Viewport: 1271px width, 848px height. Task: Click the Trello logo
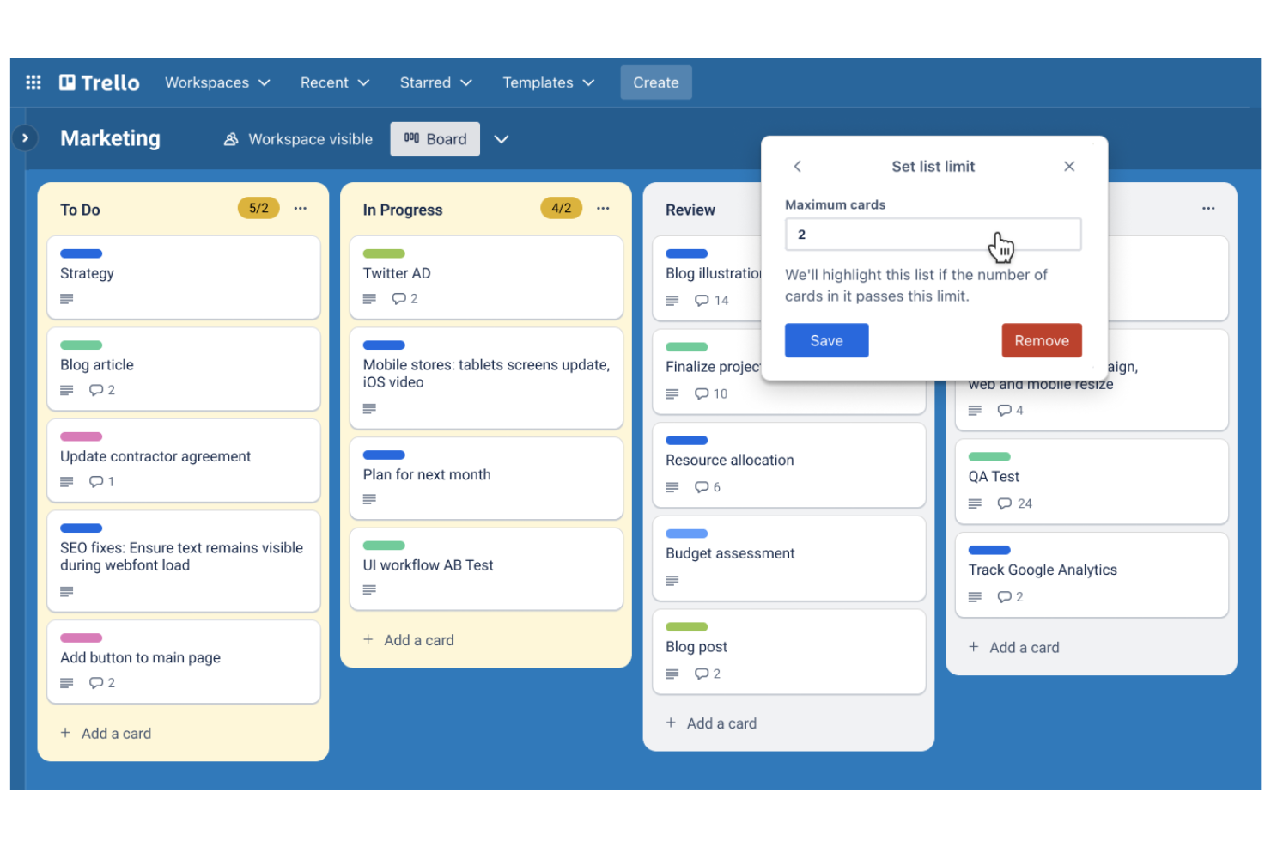tap(99, 82)
